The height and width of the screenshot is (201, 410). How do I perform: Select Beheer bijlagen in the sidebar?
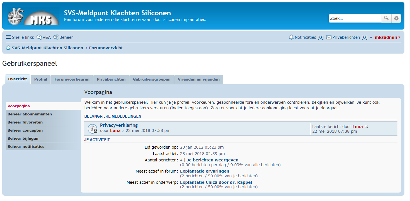23,138
